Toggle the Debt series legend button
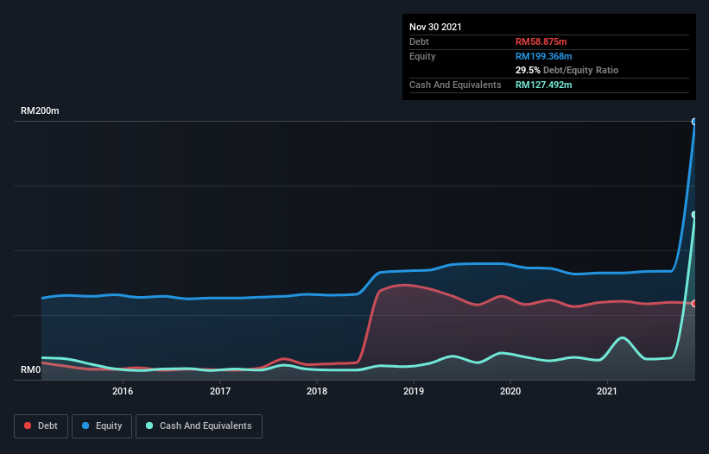Image resolution: width=709 pixels, height=454 pixels. pyautogui.click(x=41, y=426)
